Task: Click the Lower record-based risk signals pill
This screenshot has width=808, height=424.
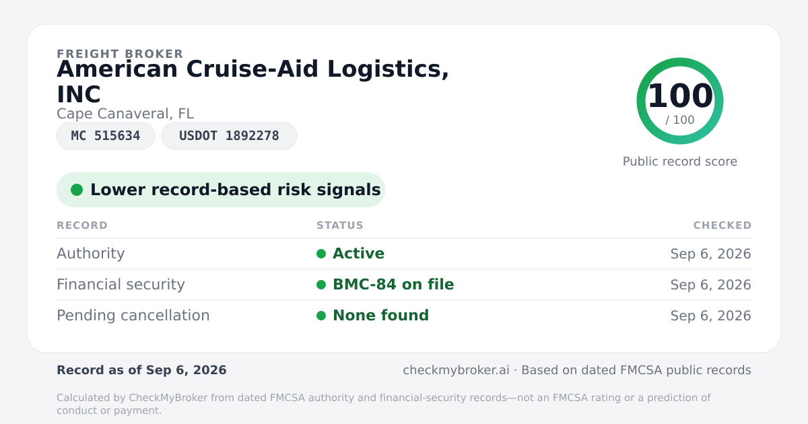Action: pos(221,190)
